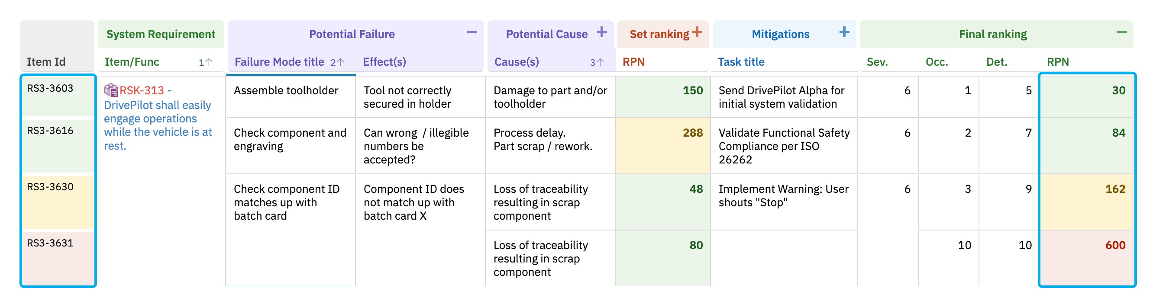
Task: Open the RSK-313 DrivePilot requirement link
Action: point(158,118)
